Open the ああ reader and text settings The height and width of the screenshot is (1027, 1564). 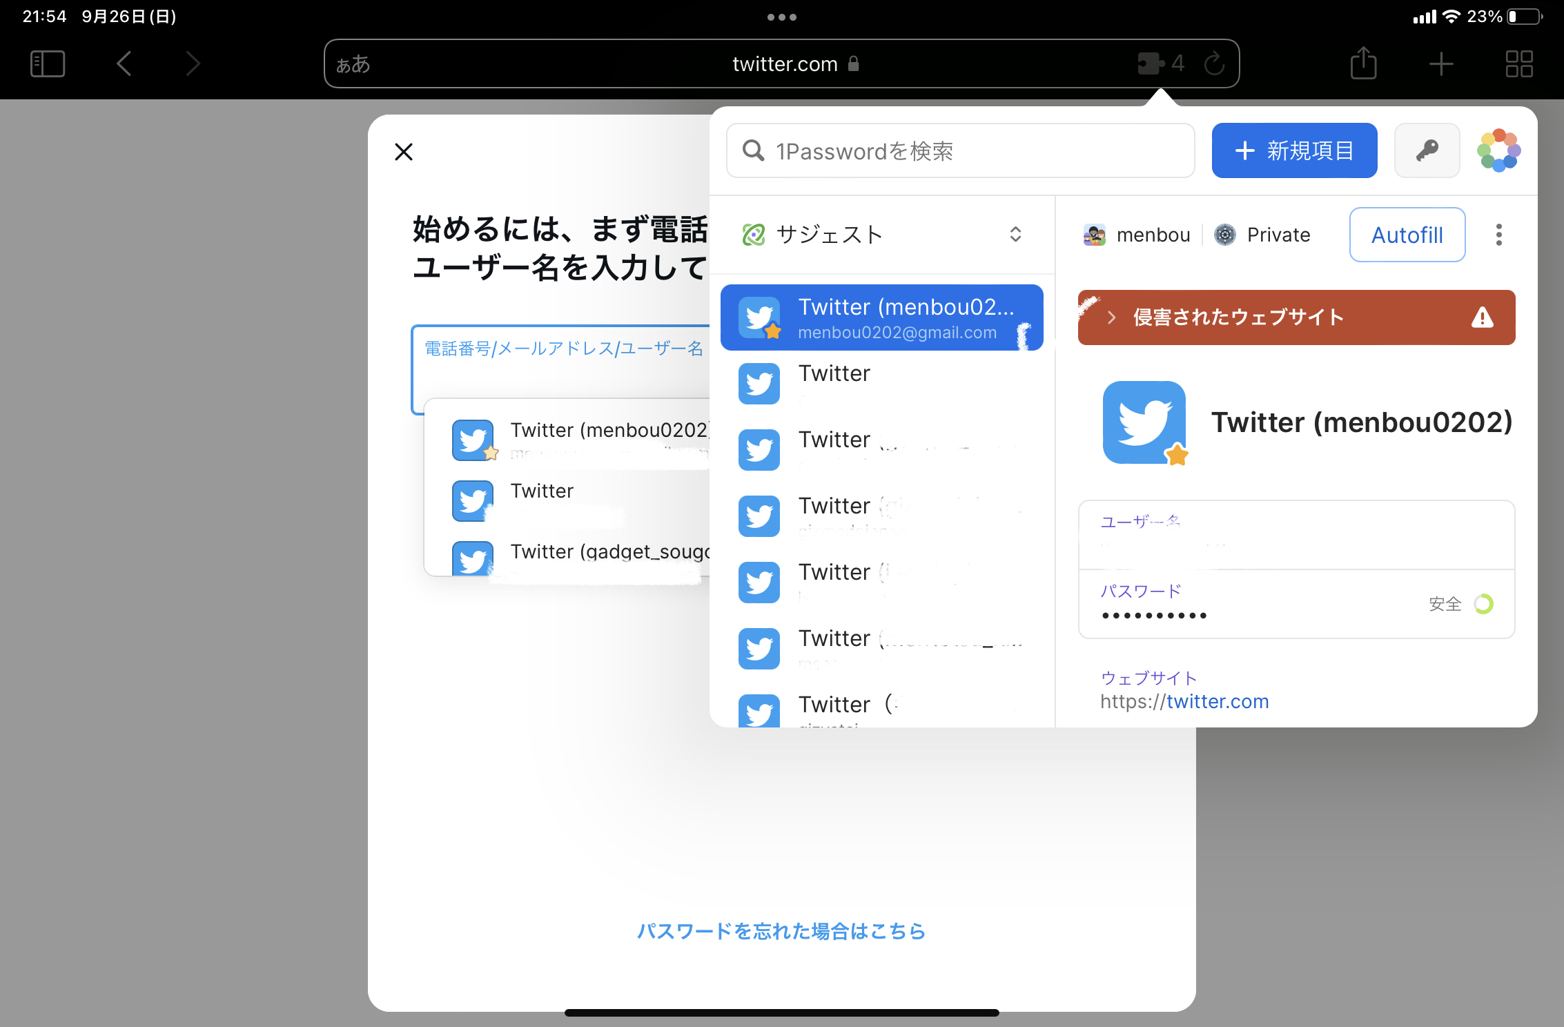click(x=353, y=64)
